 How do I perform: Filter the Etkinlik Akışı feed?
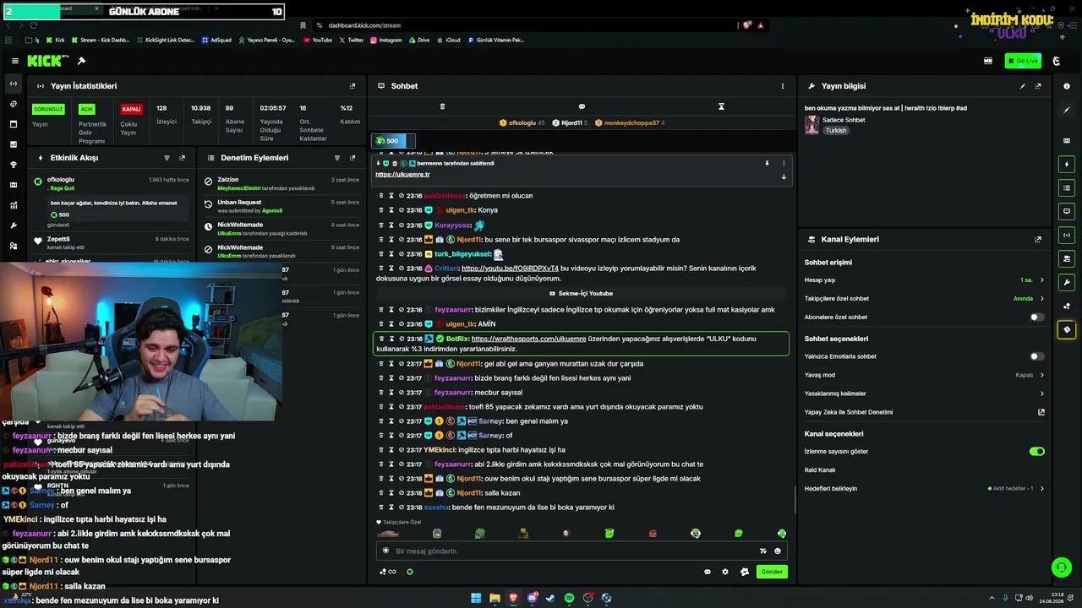pyautogui.click(x=167, y=158)
